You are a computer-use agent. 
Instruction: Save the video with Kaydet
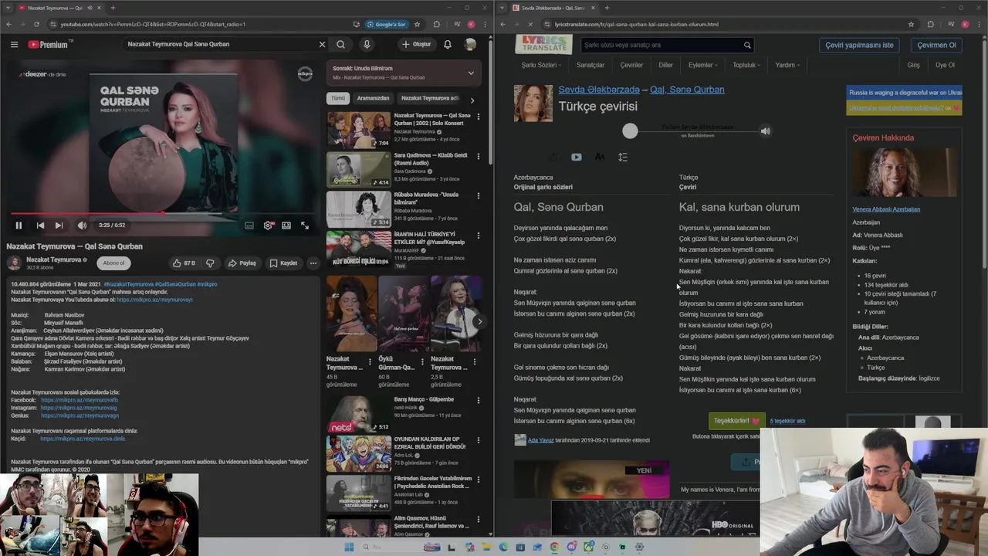pos(283,263)
